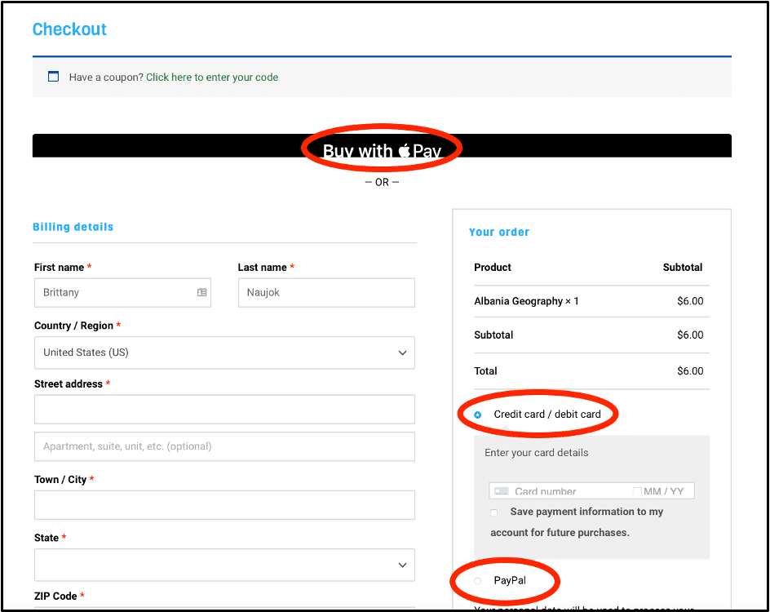This screenshot has width=770, height=612.
Task: Click the ZIP Code label
Action: [x=55, y=596]
